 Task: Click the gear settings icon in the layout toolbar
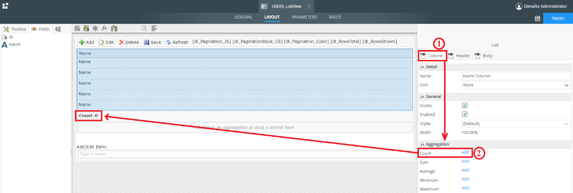[95, 28]
